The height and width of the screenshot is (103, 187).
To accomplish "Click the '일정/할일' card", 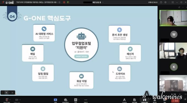I will click(x=43, y=73).
